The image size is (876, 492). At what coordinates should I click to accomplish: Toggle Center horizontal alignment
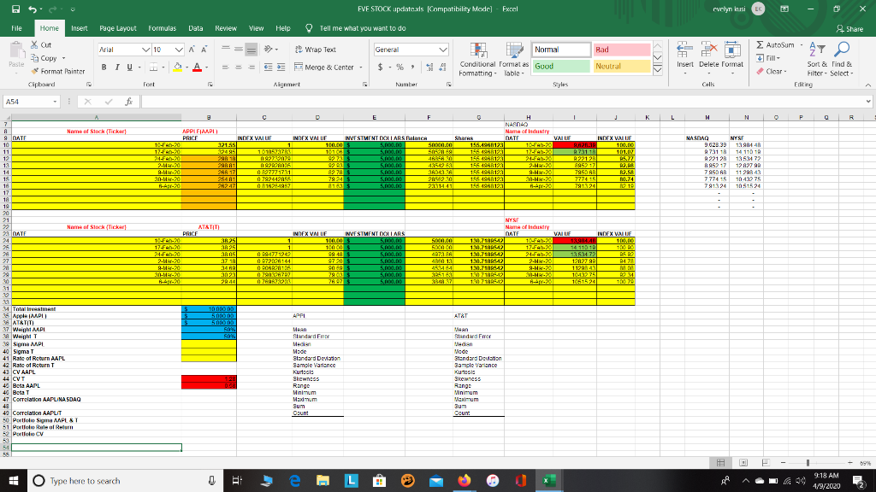(x=239, y=67)
